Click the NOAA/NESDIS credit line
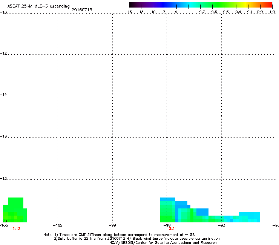Image resolution: width=279 pixels, height=245 pixels. point(163,243)
